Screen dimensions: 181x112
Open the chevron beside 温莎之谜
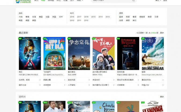(x=40, y=85)
